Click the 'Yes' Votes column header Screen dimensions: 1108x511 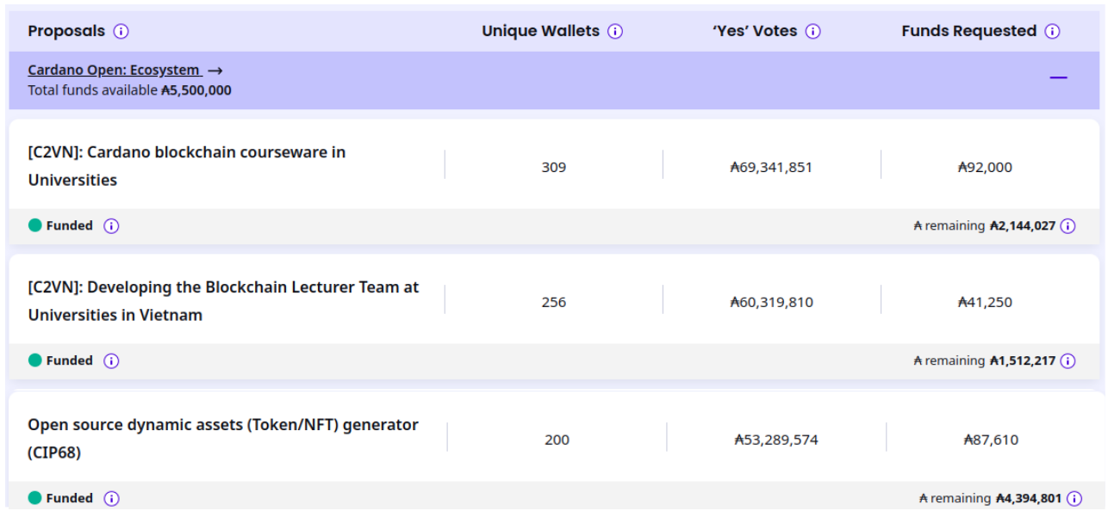click(755, 31)
